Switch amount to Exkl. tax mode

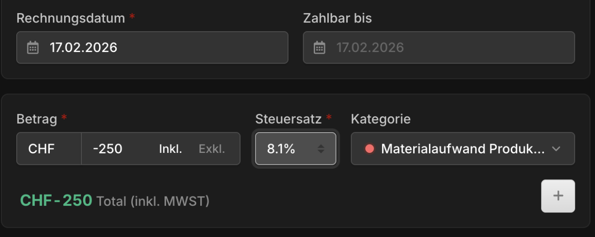tap(212, 149)
